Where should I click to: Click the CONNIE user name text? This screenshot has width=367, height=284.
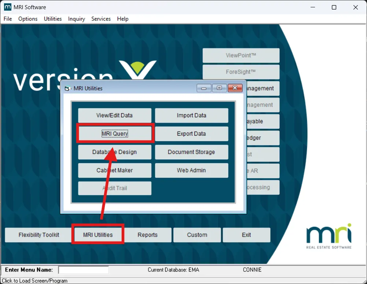252,270
